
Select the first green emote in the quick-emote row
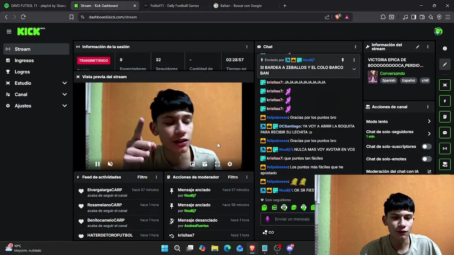coord(264,208)
